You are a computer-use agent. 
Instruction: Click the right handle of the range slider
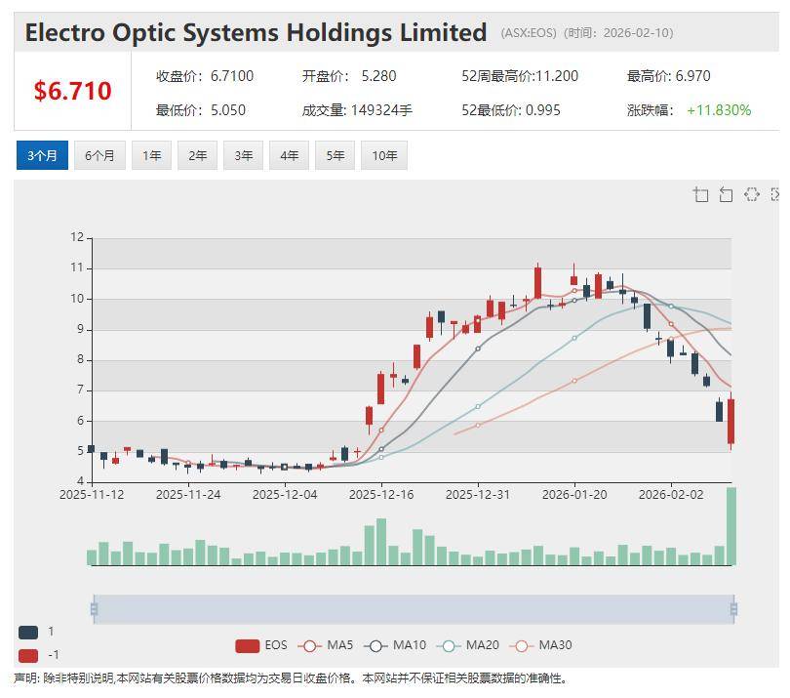click(x=733, y=609)
